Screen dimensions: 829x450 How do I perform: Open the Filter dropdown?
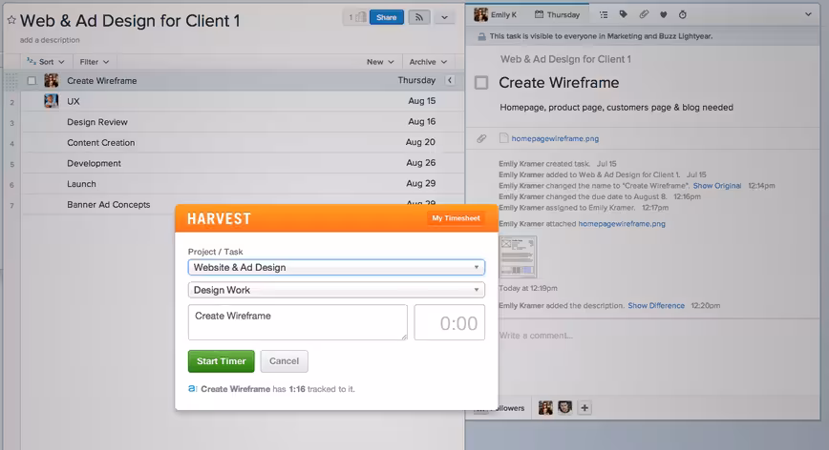tap(95, 62)
